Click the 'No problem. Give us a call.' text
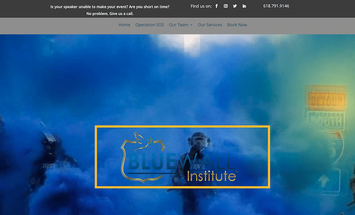Screen dimensions: 355x215 110,14
